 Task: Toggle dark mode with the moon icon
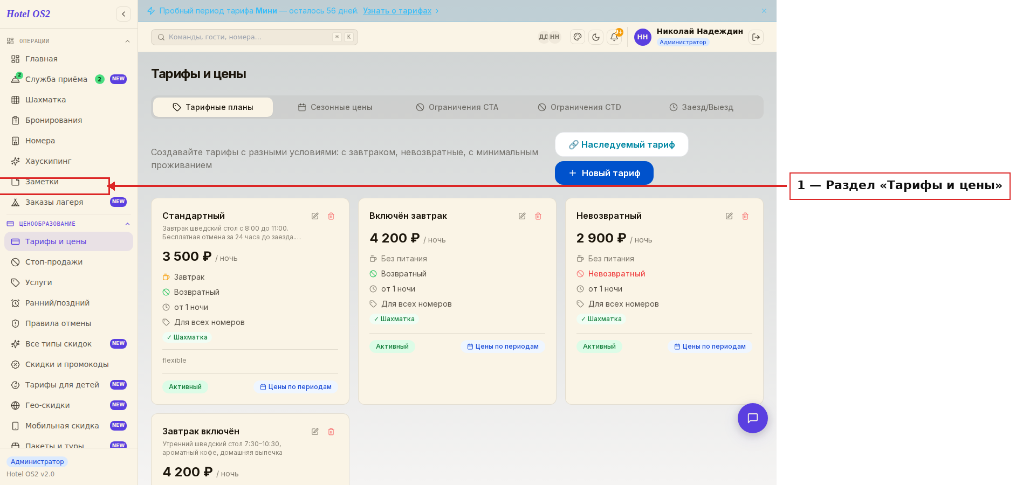(596, 37)
